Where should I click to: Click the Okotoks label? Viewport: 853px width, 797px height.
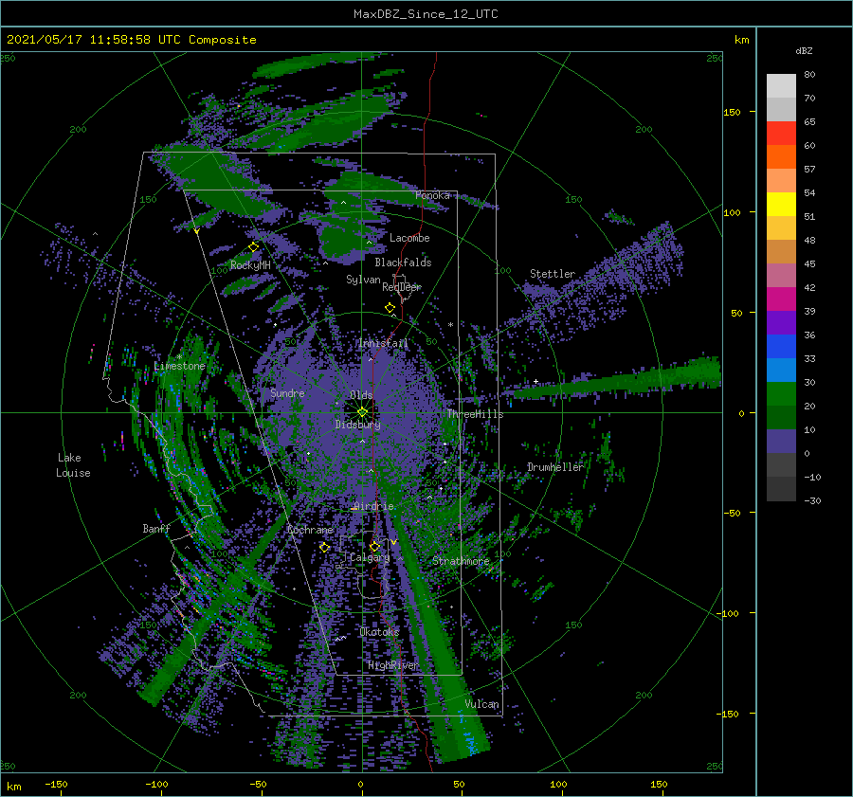coord(379,631)
